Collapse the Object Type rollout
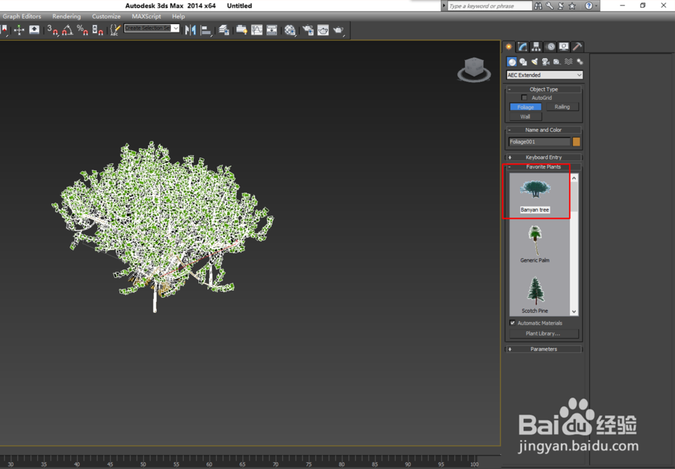675x469 pixels. coord(543,90)
